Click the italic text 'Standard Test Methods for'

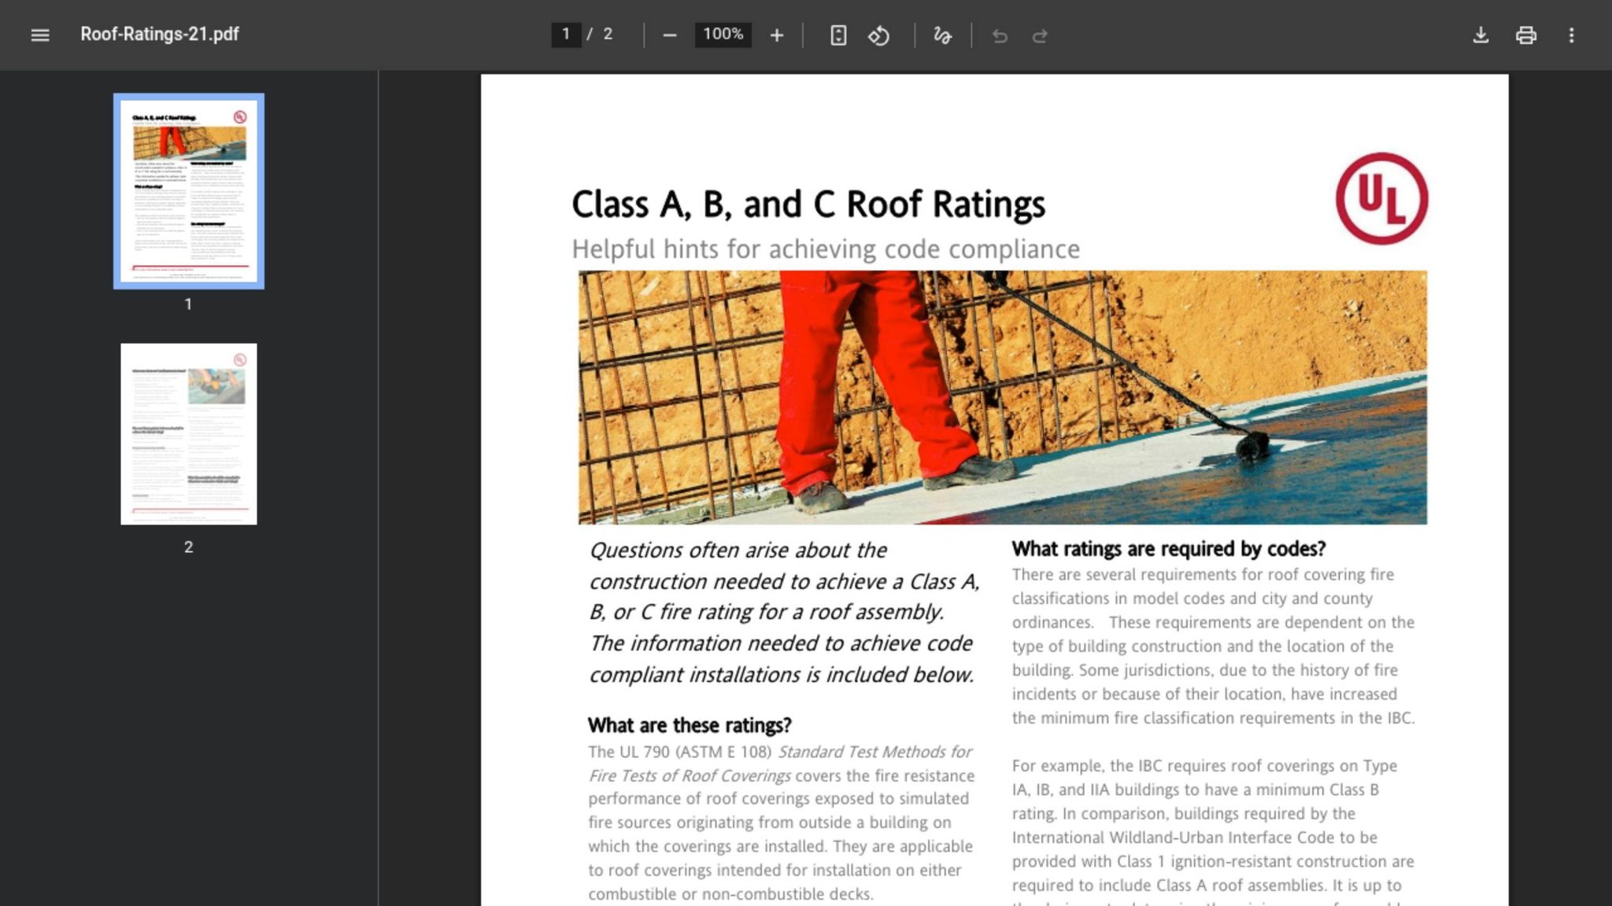pyautogui.click(x=875, y=752)
